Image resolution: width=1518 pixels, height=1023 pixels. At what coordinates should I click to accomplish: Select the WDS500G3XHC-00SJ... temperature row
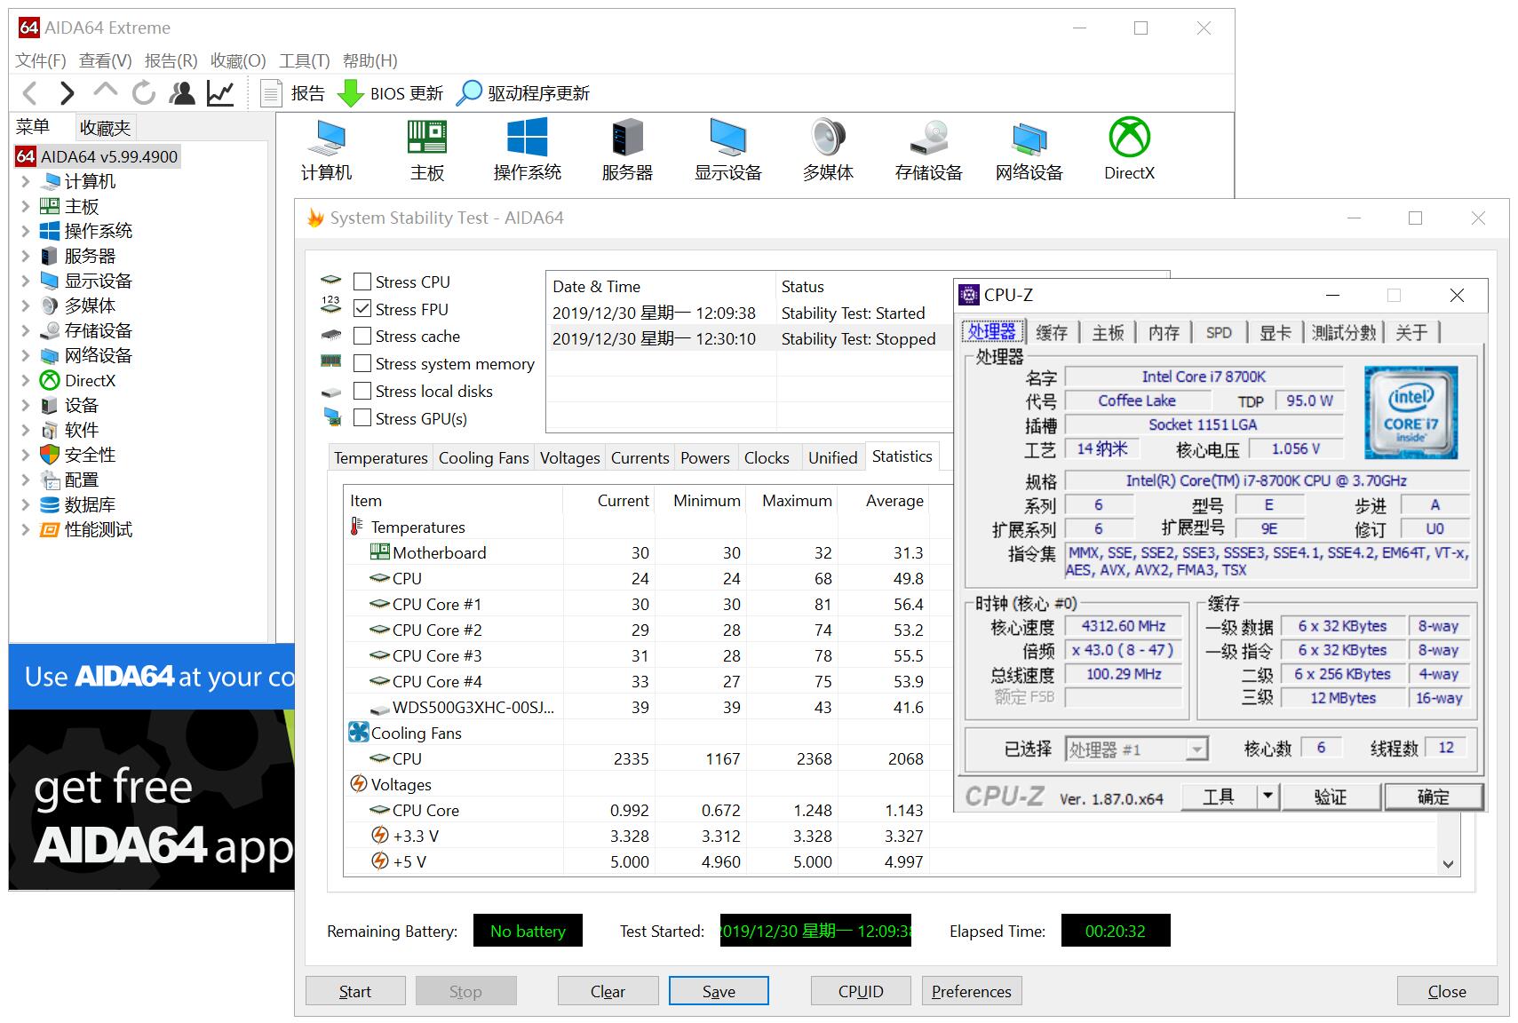coord(636,707)
